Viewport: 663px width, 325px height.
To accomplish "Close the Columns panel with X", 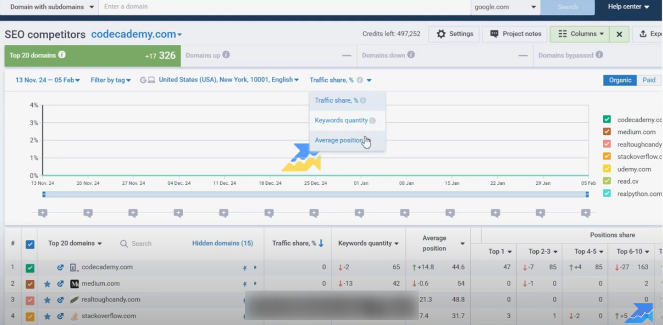I will coord(619,34).
